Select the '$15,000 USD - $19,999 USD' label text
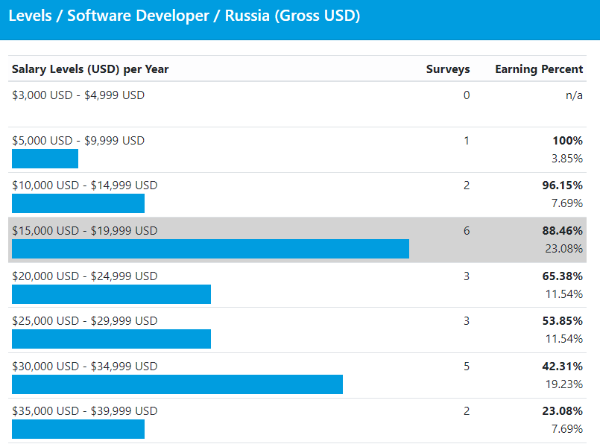The width and height of the screenshot is (600, 444). click(85, 231)
